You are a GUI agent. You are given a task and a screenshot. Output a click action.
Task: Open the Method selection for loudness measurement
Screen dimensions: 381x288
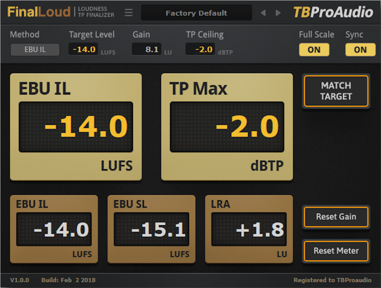(35, 50)
